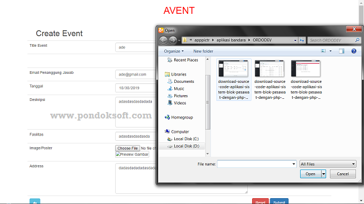Viewport: 364px width, 204px height.
Task: Click navigation pane scroll down arrow
Action: pos(207,154)
